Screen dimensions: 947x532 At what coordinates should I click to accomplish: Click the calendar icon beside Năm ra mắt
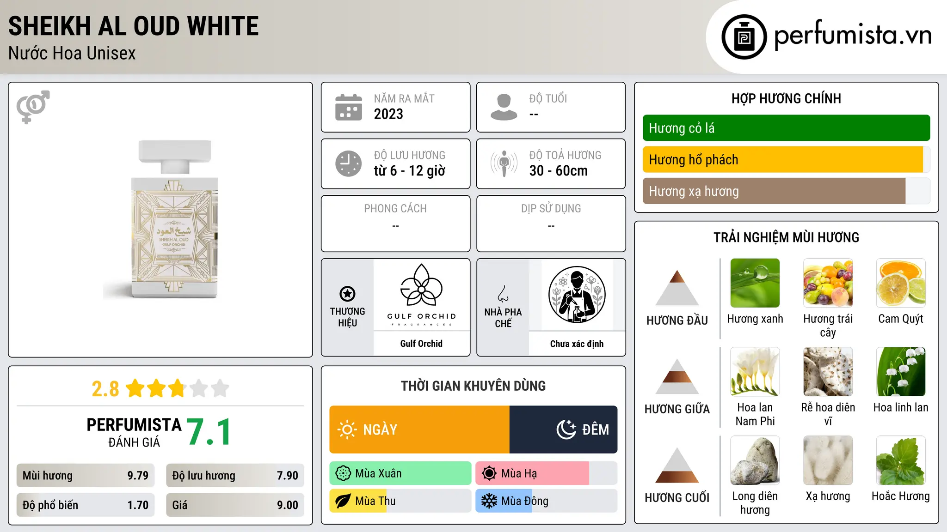pyautogui.click(x=349, y=107)
